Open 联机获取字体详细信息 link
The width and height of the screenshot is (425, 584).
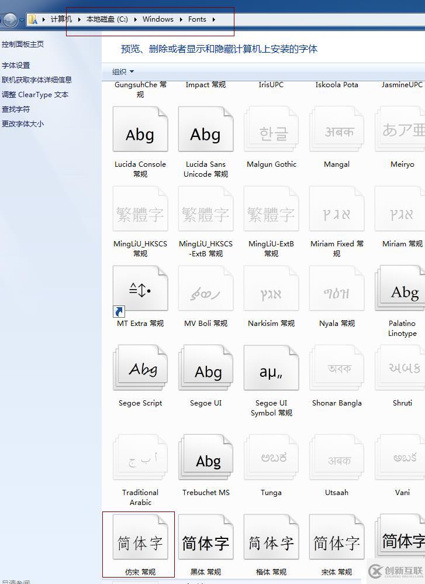click(x=36, y=80)
